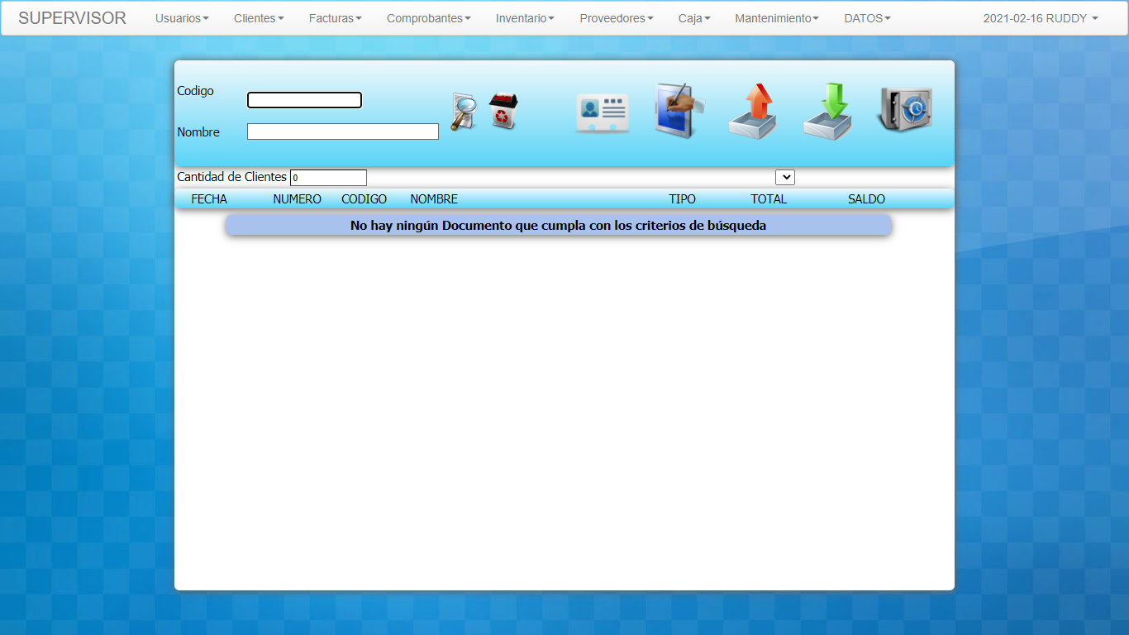Image resolution: width=1129 pixels, height=635 pixels.
Task: Click the tablet with signing hand icon
Action: (x=678, y=111)
